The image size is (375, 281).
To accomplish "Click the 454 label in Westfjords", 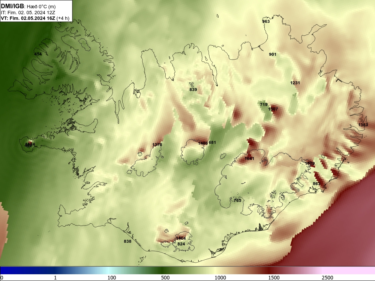I will [38, 54].
